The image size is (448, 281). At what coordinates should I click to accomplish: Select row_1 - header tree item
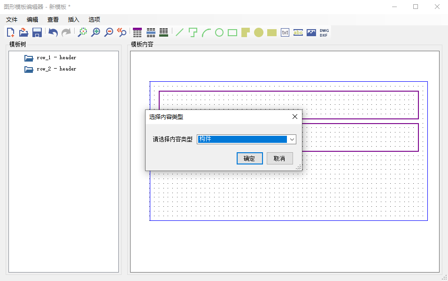point(56,57)
